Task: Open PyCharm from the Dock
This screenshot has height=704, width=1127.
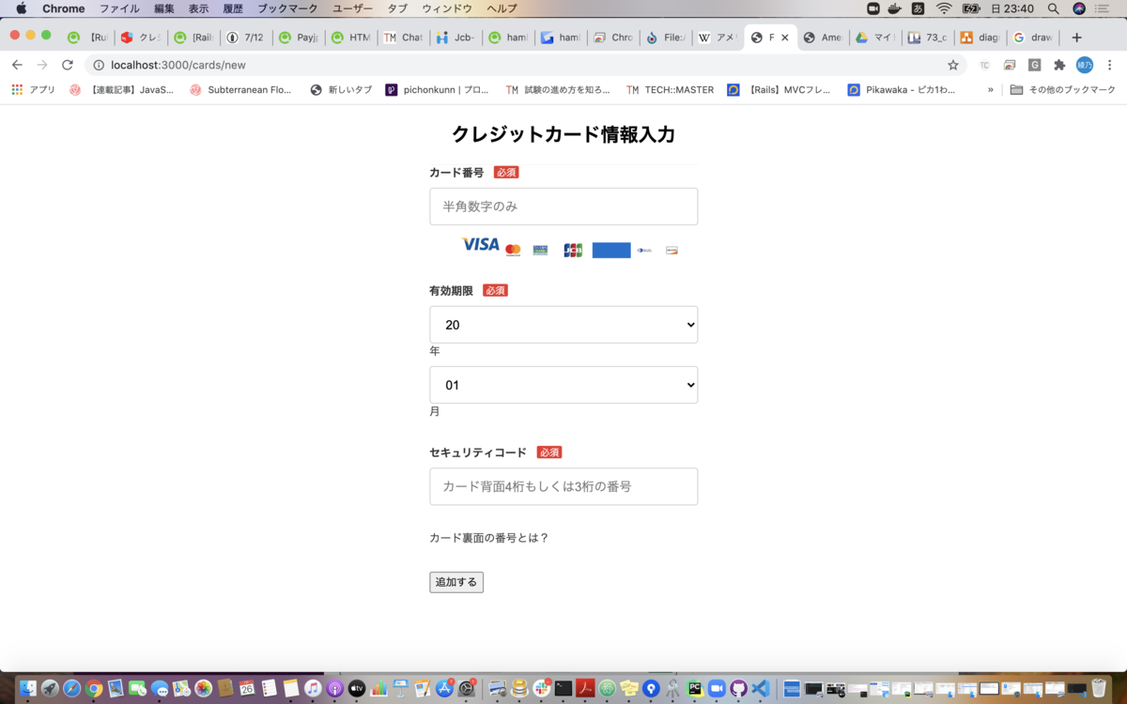Action: 695,689
